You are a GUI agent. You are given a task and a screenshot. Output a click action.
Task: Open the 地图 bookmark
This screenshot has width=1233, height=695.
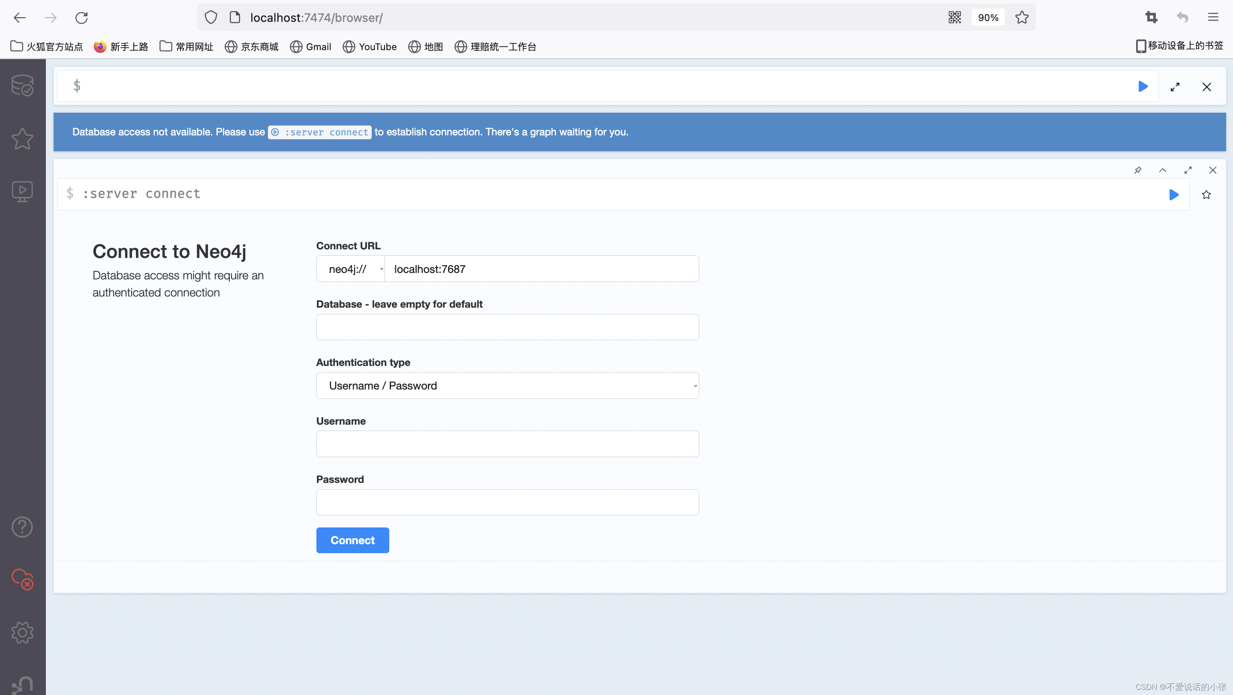426,46
